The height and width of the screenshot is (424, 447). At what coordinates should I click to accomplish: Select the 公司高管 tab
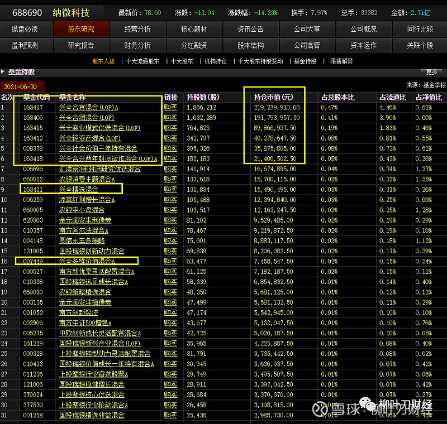(307, 46)
